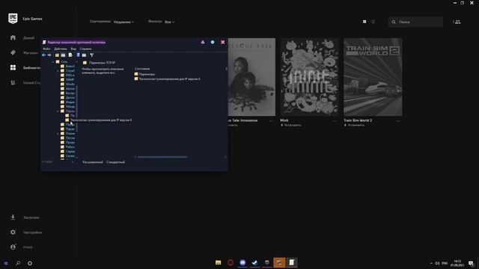Collapse the expanded Парам... tree node
The width and height of the screenshot is (479, 269).
pos(58,111)
